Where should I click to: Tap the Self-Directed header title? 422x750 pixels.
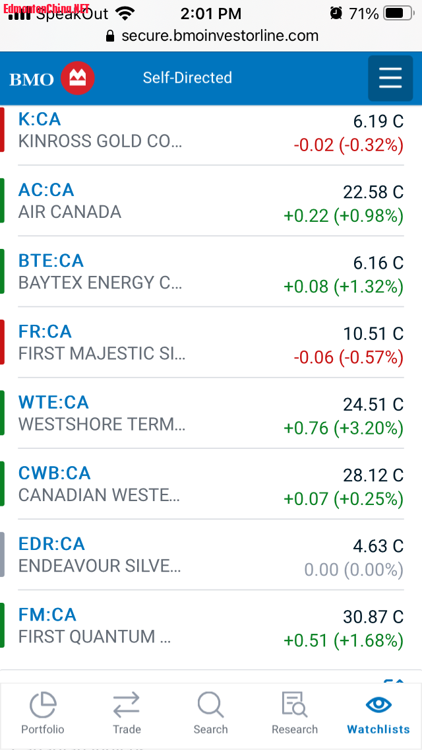(x=187, y=78)
